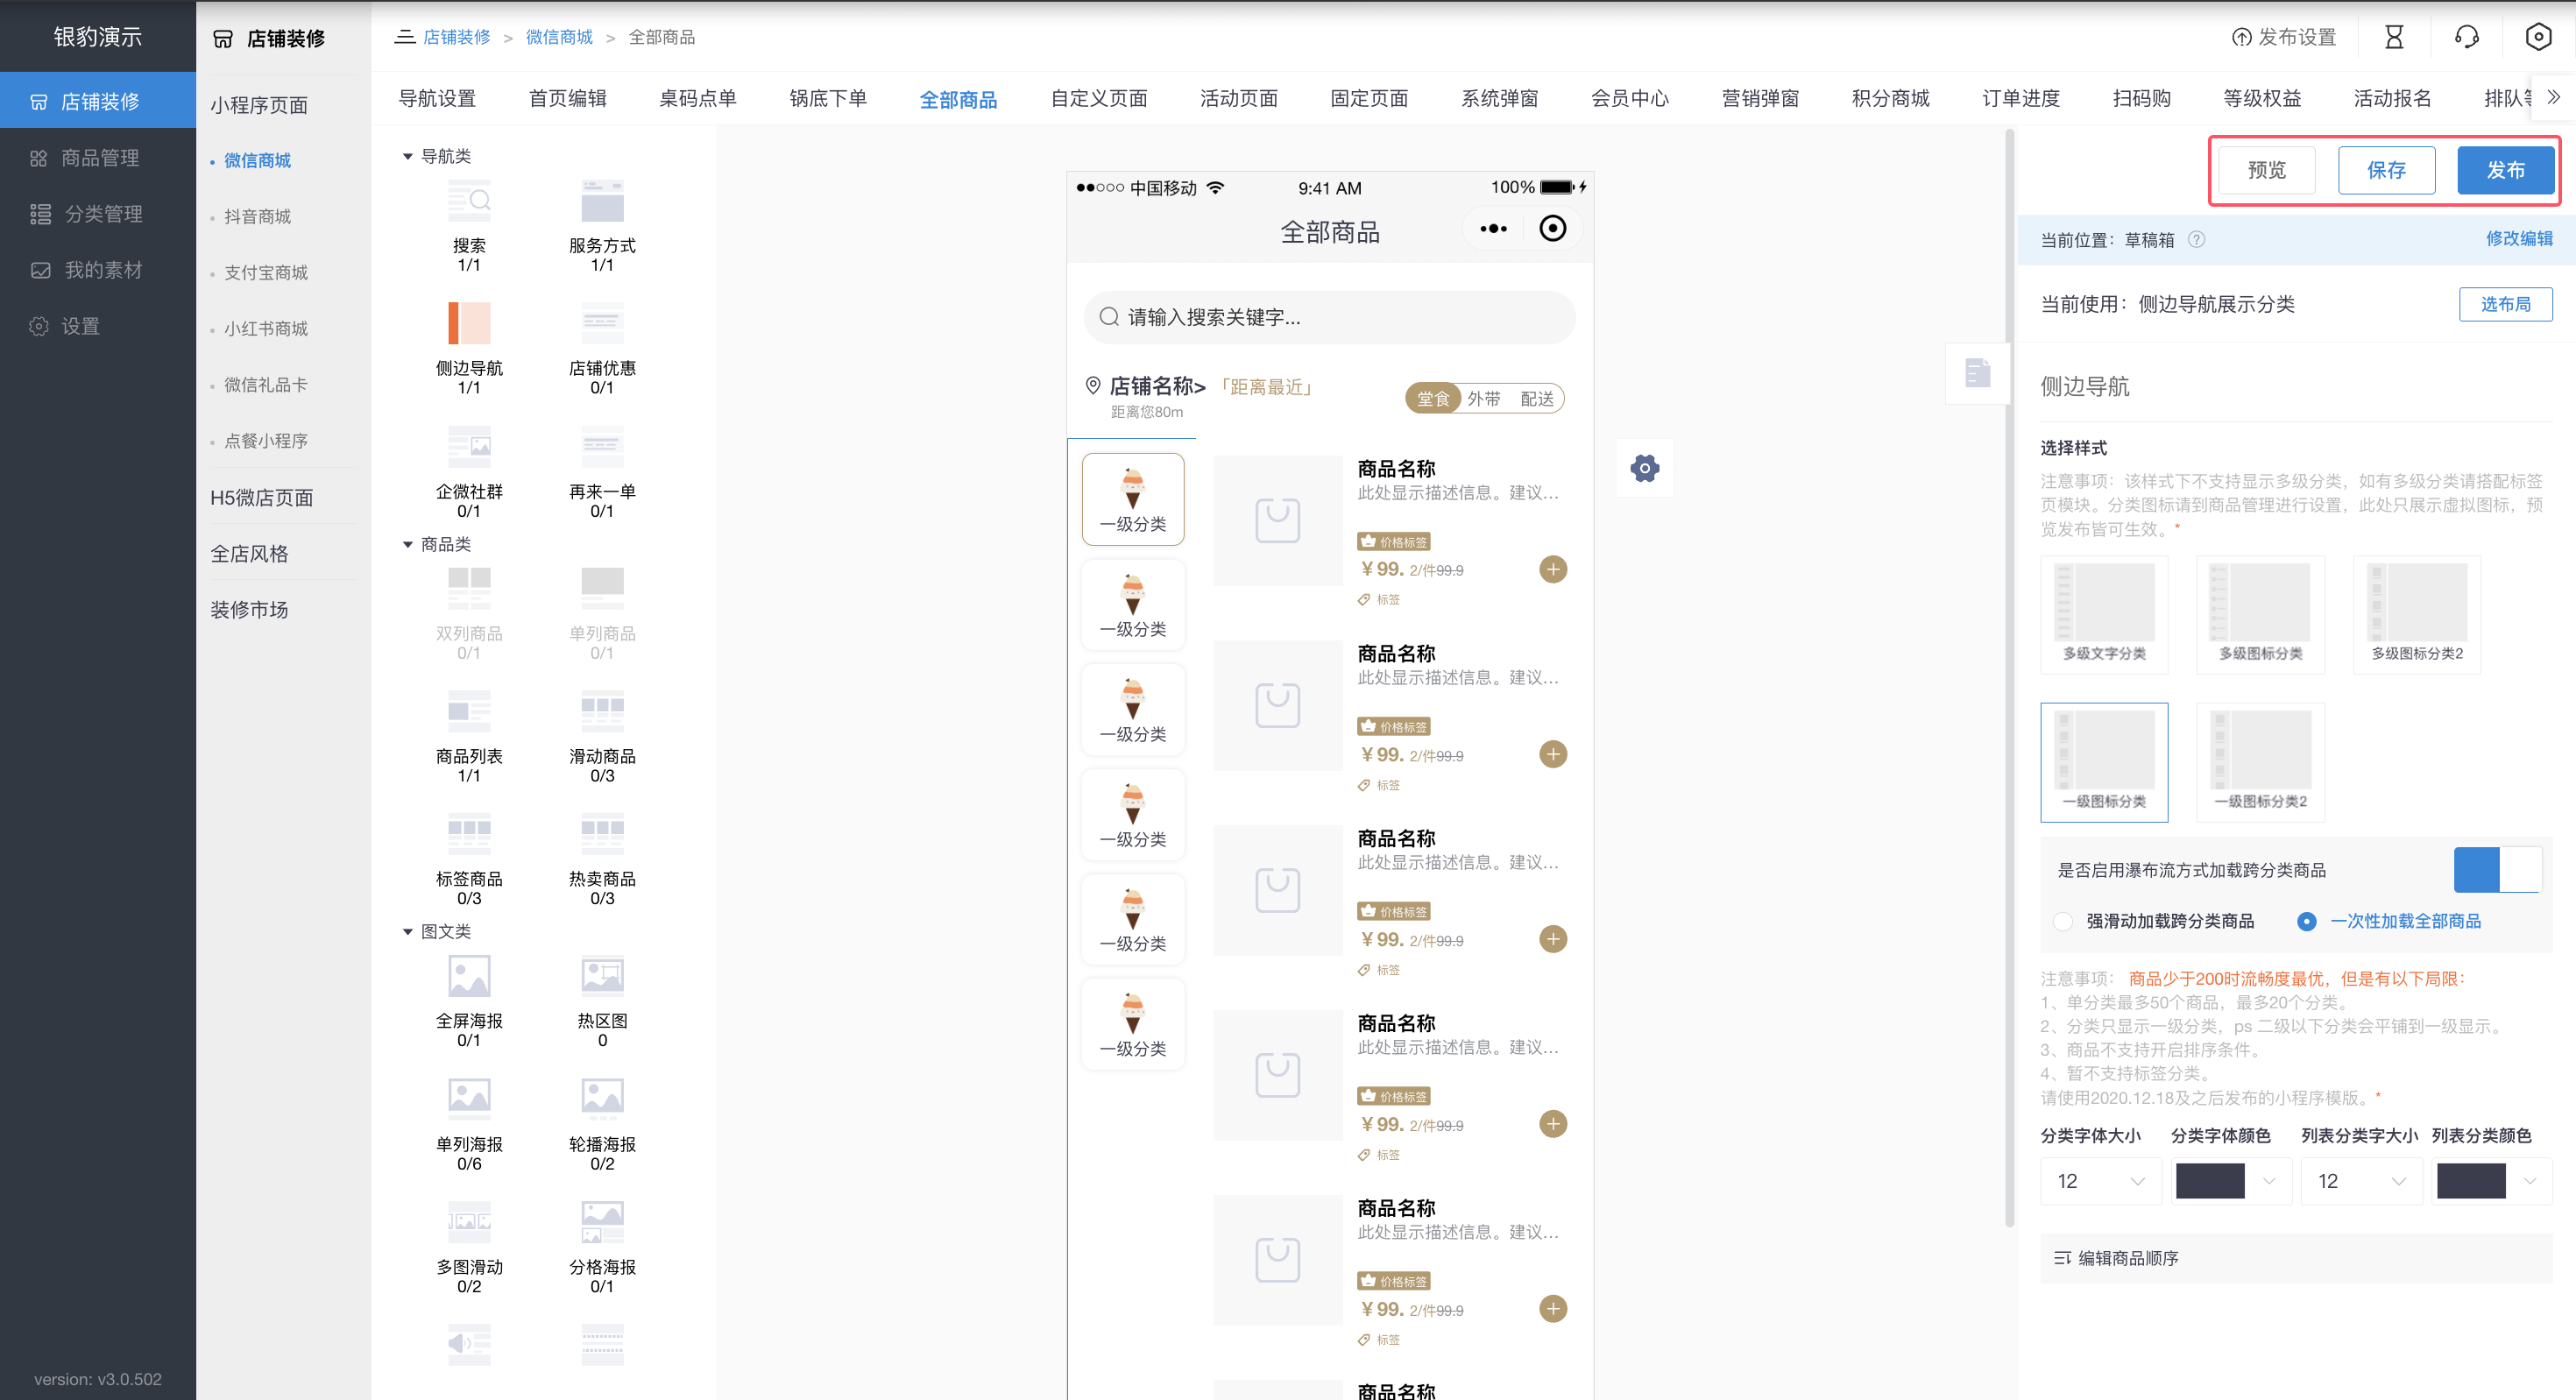Add the 滑动商品 component
The width and height of the screenshot is (2576, 1400).
tap(602, 711)
